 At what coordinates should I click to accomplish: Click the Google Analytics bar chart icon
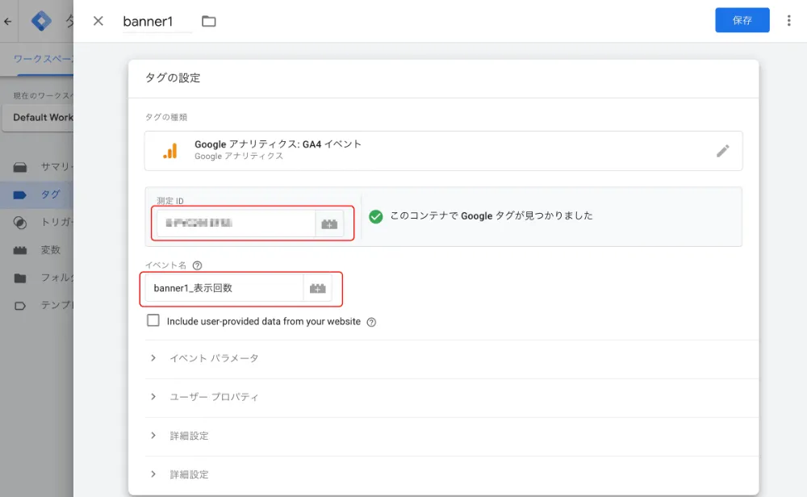coord(170,151)
